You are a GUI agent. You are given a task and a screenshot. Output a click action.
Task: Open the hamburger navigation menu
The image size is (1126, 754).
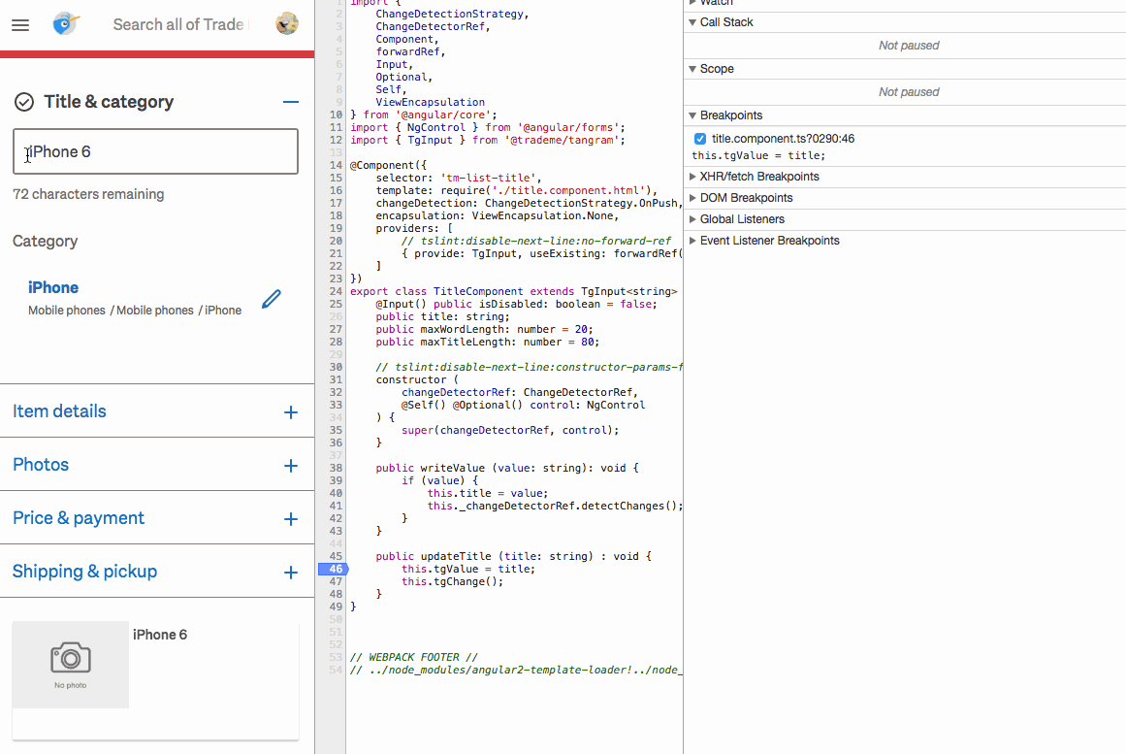click(x=20, y=25)
